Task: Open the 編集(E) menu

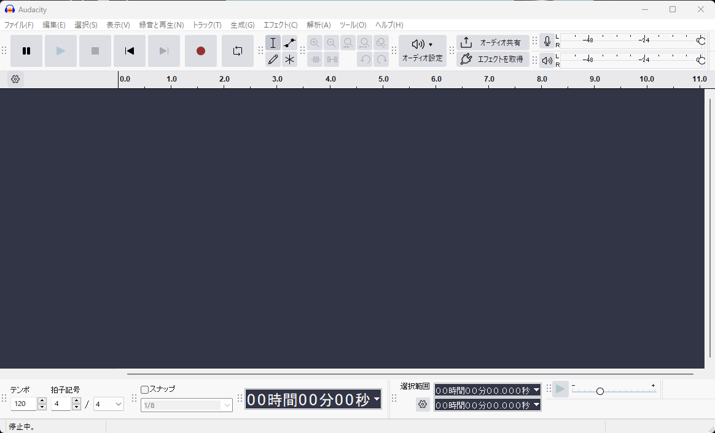Action: 54,25
